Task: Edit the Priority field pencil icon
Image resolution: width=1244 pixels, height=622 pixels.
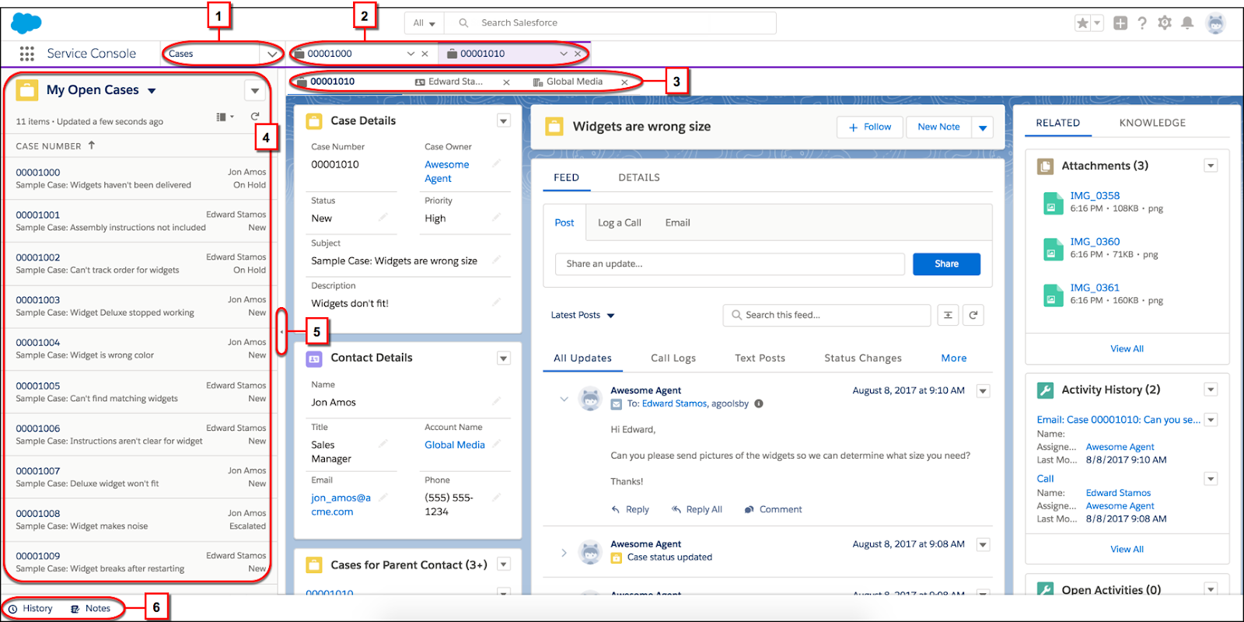Action: [496, 218]
